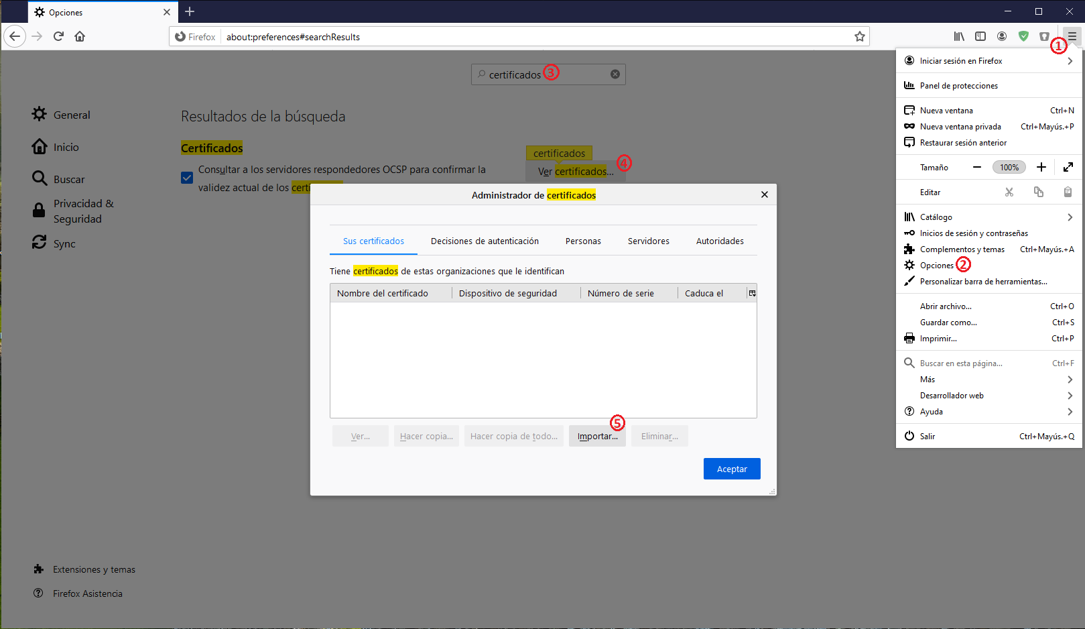The width and height of the screenshot is (1085, 629).
Task: Sort by Nombre del certificado column
Action: tap(391, 293)
